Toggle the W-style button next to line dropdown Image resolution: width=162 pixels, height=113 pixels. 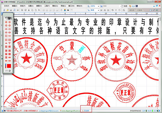coord(101,10)
